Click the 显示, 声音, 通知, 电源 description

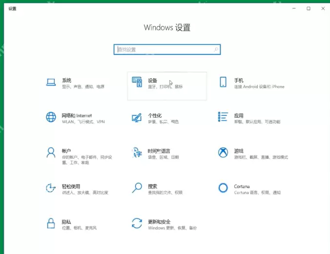point(83,86)
